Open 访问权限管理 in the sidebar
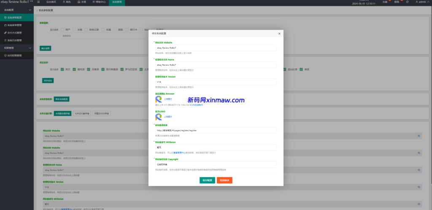 17,55
